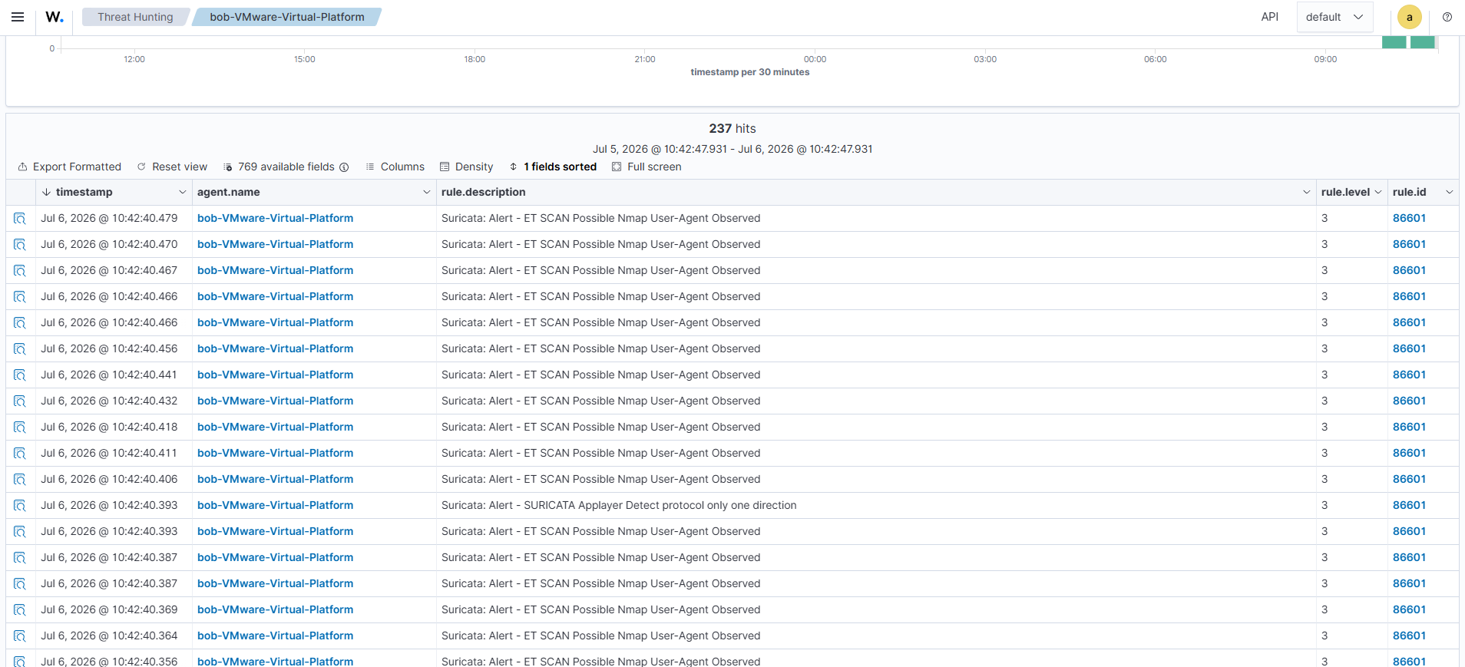
Task: Go to Threat Hunting breadcrumb
Action: [x=135, y=17]
